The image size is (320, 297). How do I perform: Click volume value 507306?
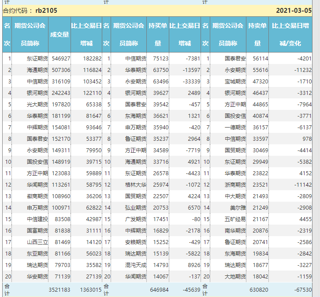pos(61,70)
